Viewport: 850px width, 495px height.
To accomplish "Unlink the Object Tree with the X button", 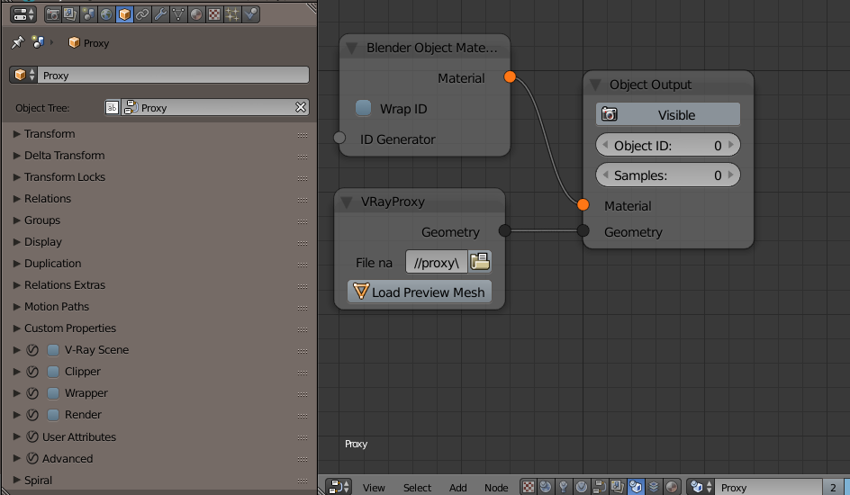I will pyautogui.click(x=301, y=107).
